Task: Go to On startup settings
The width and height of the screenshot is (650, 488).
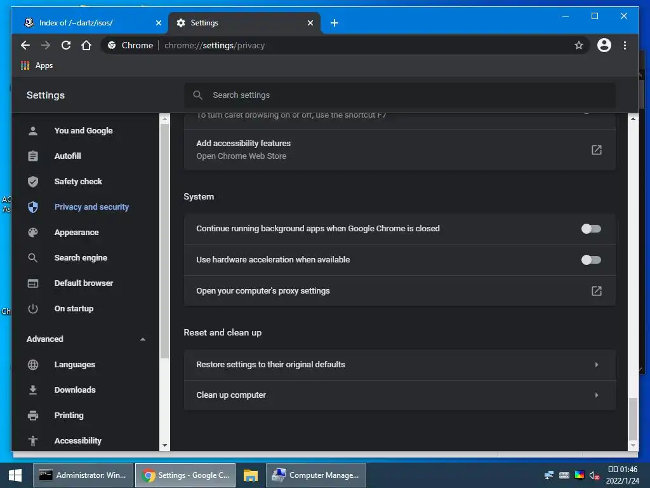Action: point(74,309)
